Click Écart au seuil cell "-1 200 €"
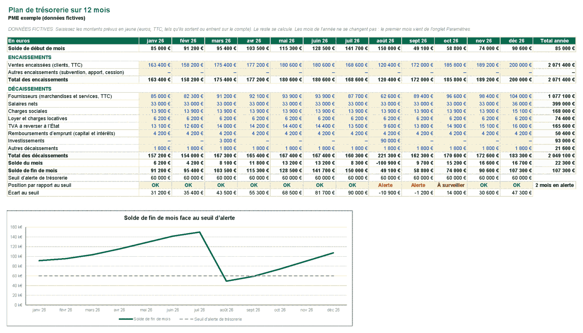Viewport: 583px width, 333px height. click(418, 193)
